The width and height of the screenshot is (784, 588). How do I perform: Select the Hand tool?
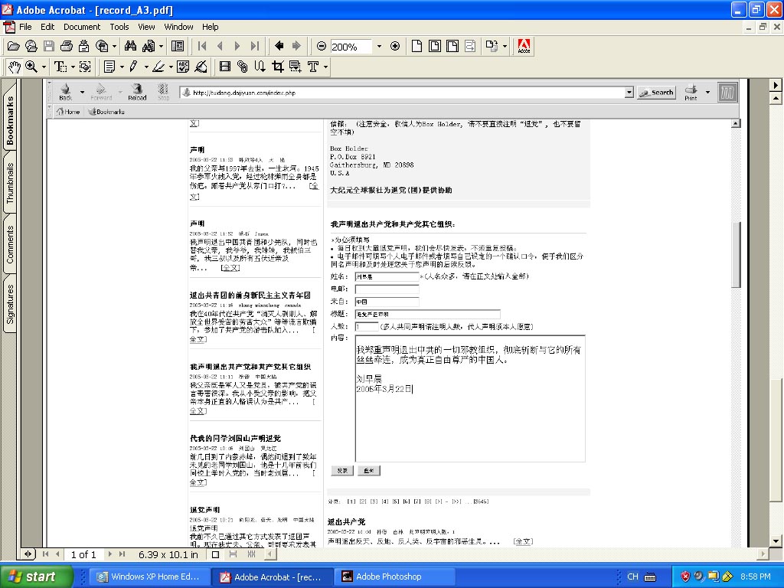pyautogui.click(x=14, y=67)
